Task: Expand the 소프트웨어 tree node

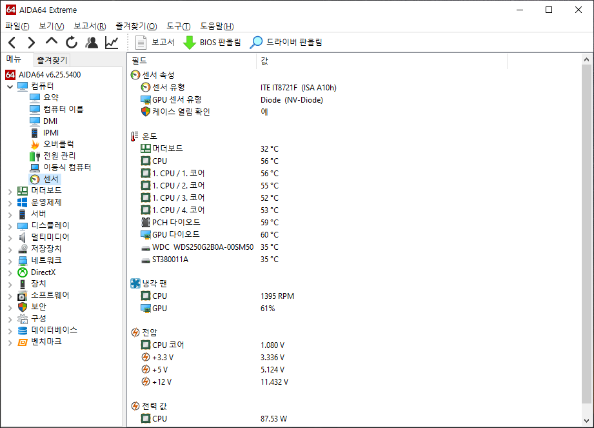Action: (x=10, y=296)
